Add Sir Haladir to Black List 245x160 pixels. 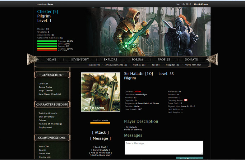pyautogui.click(x=101, y=155)
